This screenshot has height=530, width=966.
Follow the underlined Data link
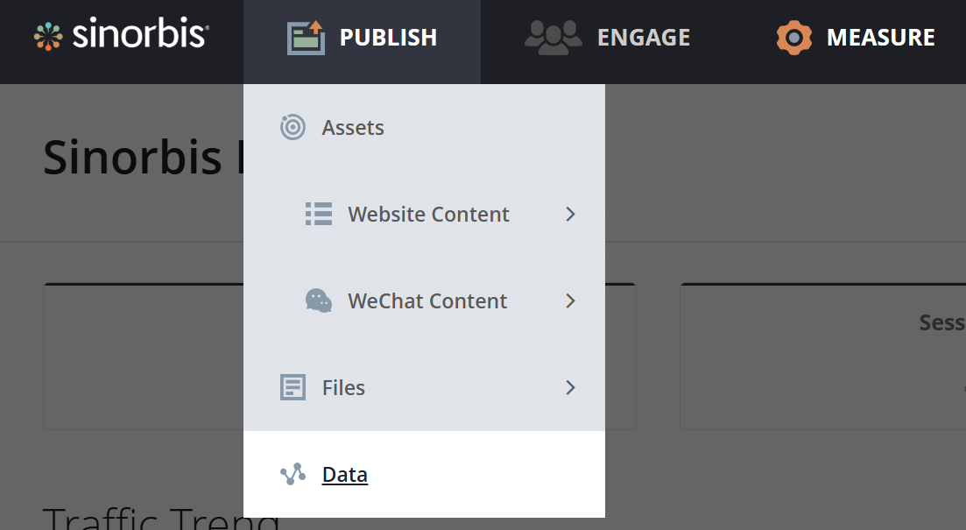tap(345, 475)
